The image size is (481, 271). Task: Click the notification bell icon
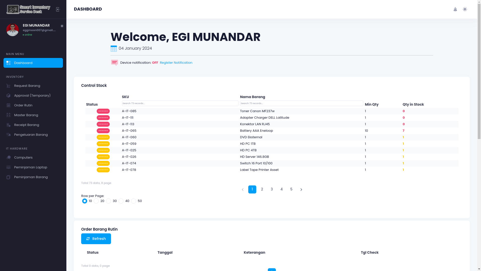click(x=455, y=9)
